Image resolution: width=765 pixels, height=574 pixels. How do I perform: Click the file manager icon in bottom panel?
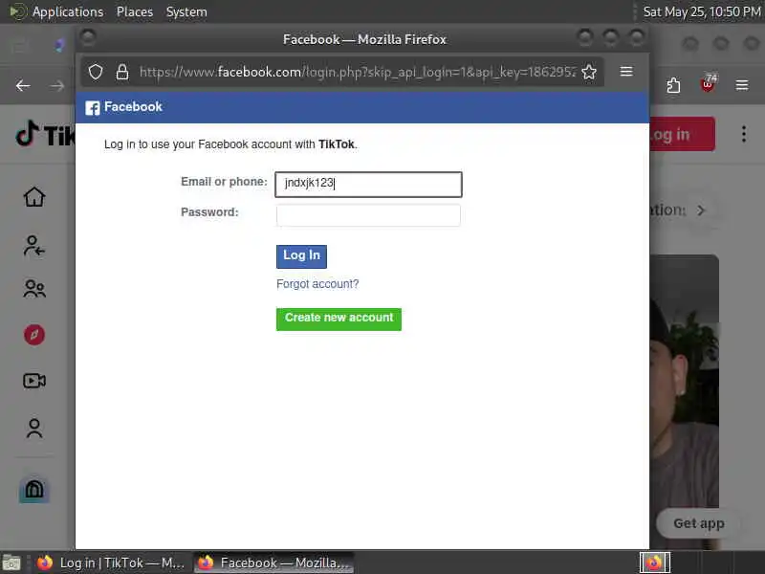[11, 563]
